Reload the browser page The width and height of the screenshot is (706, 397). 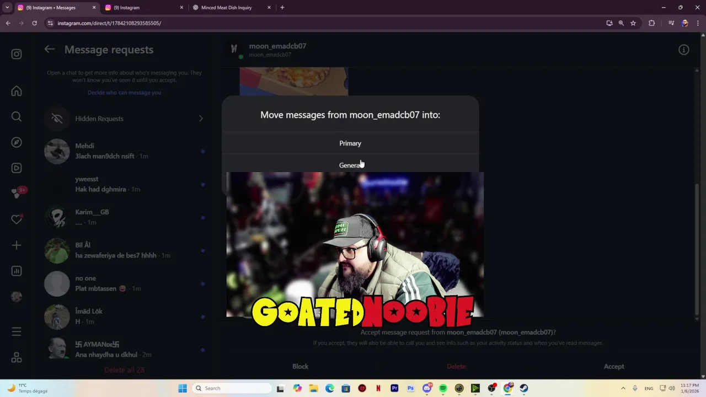34,23
